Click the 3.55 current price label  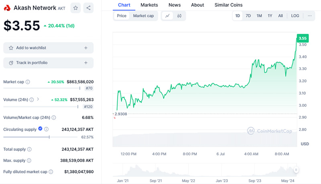click(x=302, y=38)
